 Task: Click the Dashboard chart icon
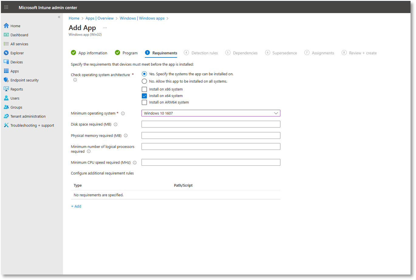(6, 35)
